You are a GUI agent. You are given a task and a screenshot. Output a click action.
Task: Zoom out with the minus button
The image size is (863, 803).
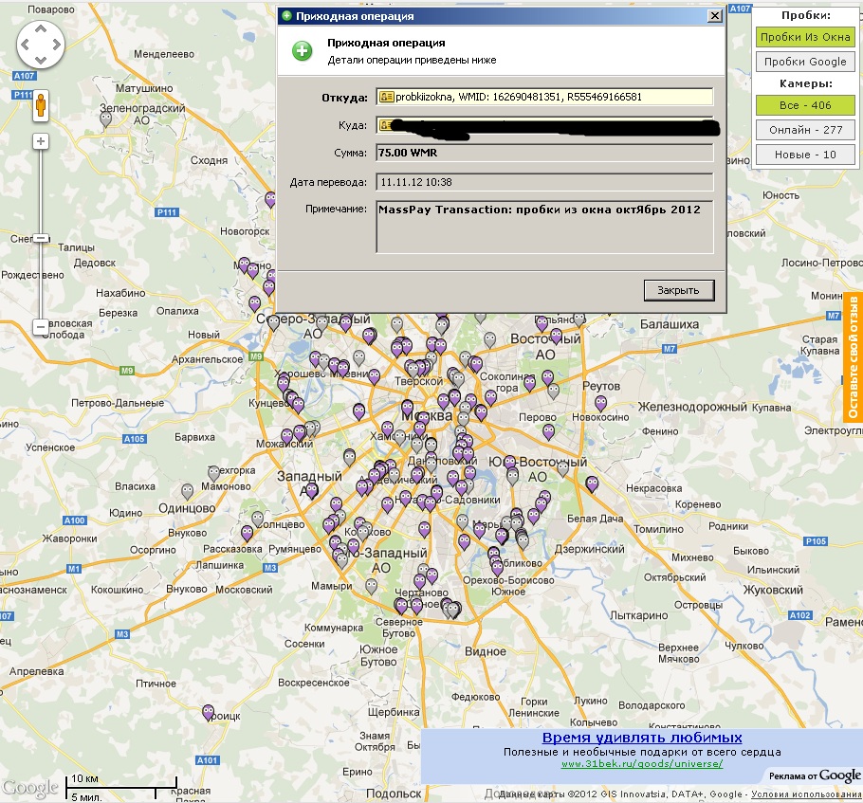(x=40, y=327)
